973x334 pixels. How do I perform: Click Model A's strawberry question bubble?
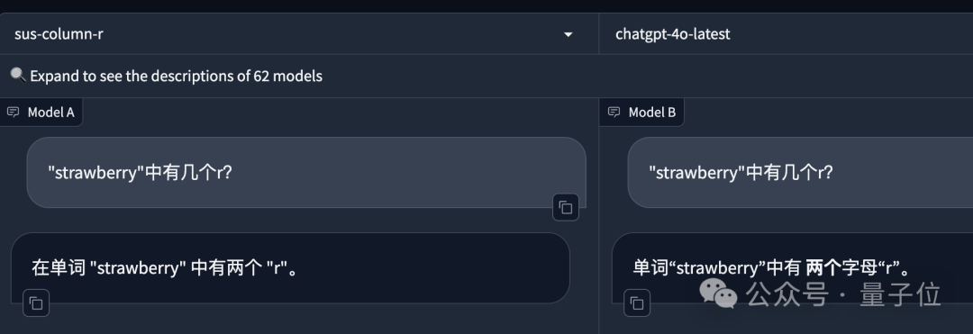(x=306, y=172)
